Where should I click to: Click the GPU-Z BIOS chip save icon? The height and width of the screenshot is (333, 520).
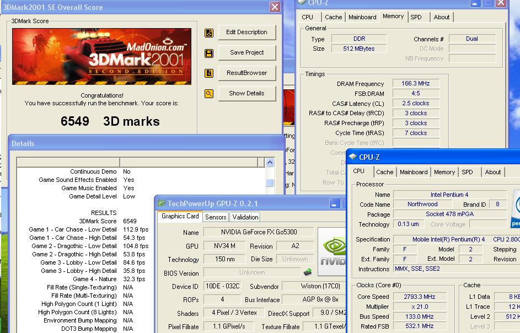308,272
